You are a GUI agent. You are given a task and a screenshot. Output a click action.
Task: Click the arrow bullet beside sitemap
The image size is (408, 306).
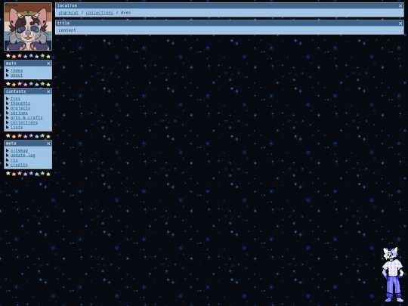coord(8,150)
